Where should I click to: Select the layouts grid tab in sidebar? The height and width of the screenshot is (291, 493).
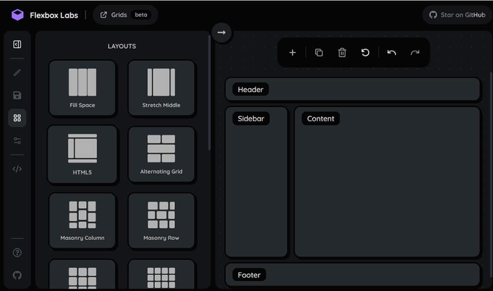coord(17,118)
